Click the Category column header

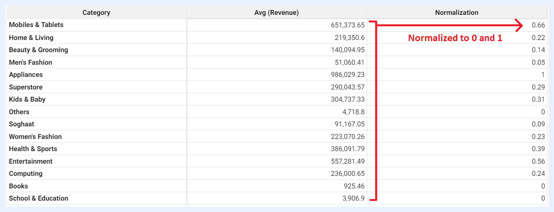[96, 13]
